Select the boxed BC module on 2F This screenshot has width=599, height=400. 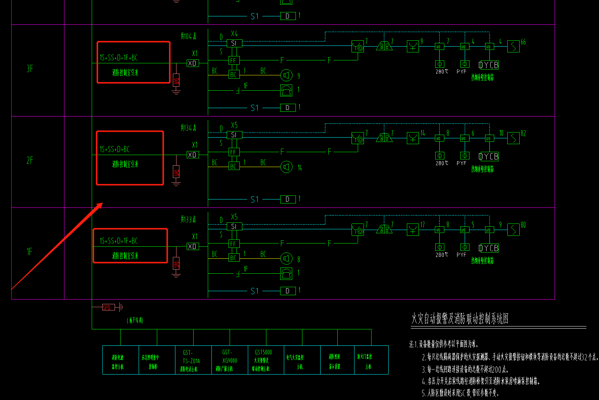[234, 166]
